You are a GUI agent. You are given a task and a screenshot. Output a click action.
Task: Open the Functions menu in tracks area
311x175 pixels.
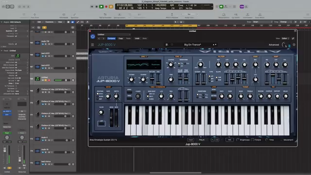50,22
